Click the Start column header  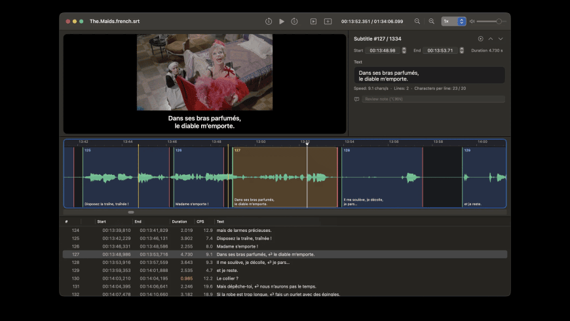[102, 221]
